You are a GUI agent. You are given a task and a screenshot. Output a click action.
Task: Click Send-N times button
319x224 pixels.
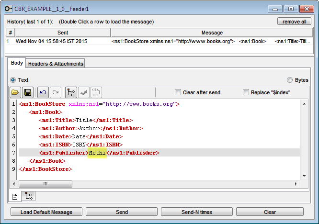197,212
